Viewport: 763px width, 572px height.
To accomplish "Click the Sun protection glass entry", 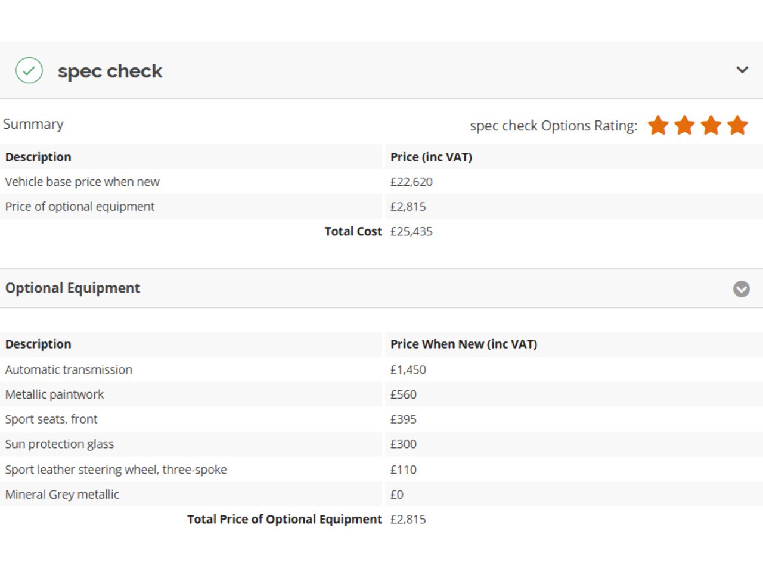I will click(x=59, y=444).
